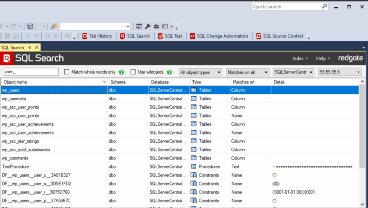This screenshot has height=208, width=368.
Task: Open SQL Change Automation tool
Action: (x=219, y=36)
